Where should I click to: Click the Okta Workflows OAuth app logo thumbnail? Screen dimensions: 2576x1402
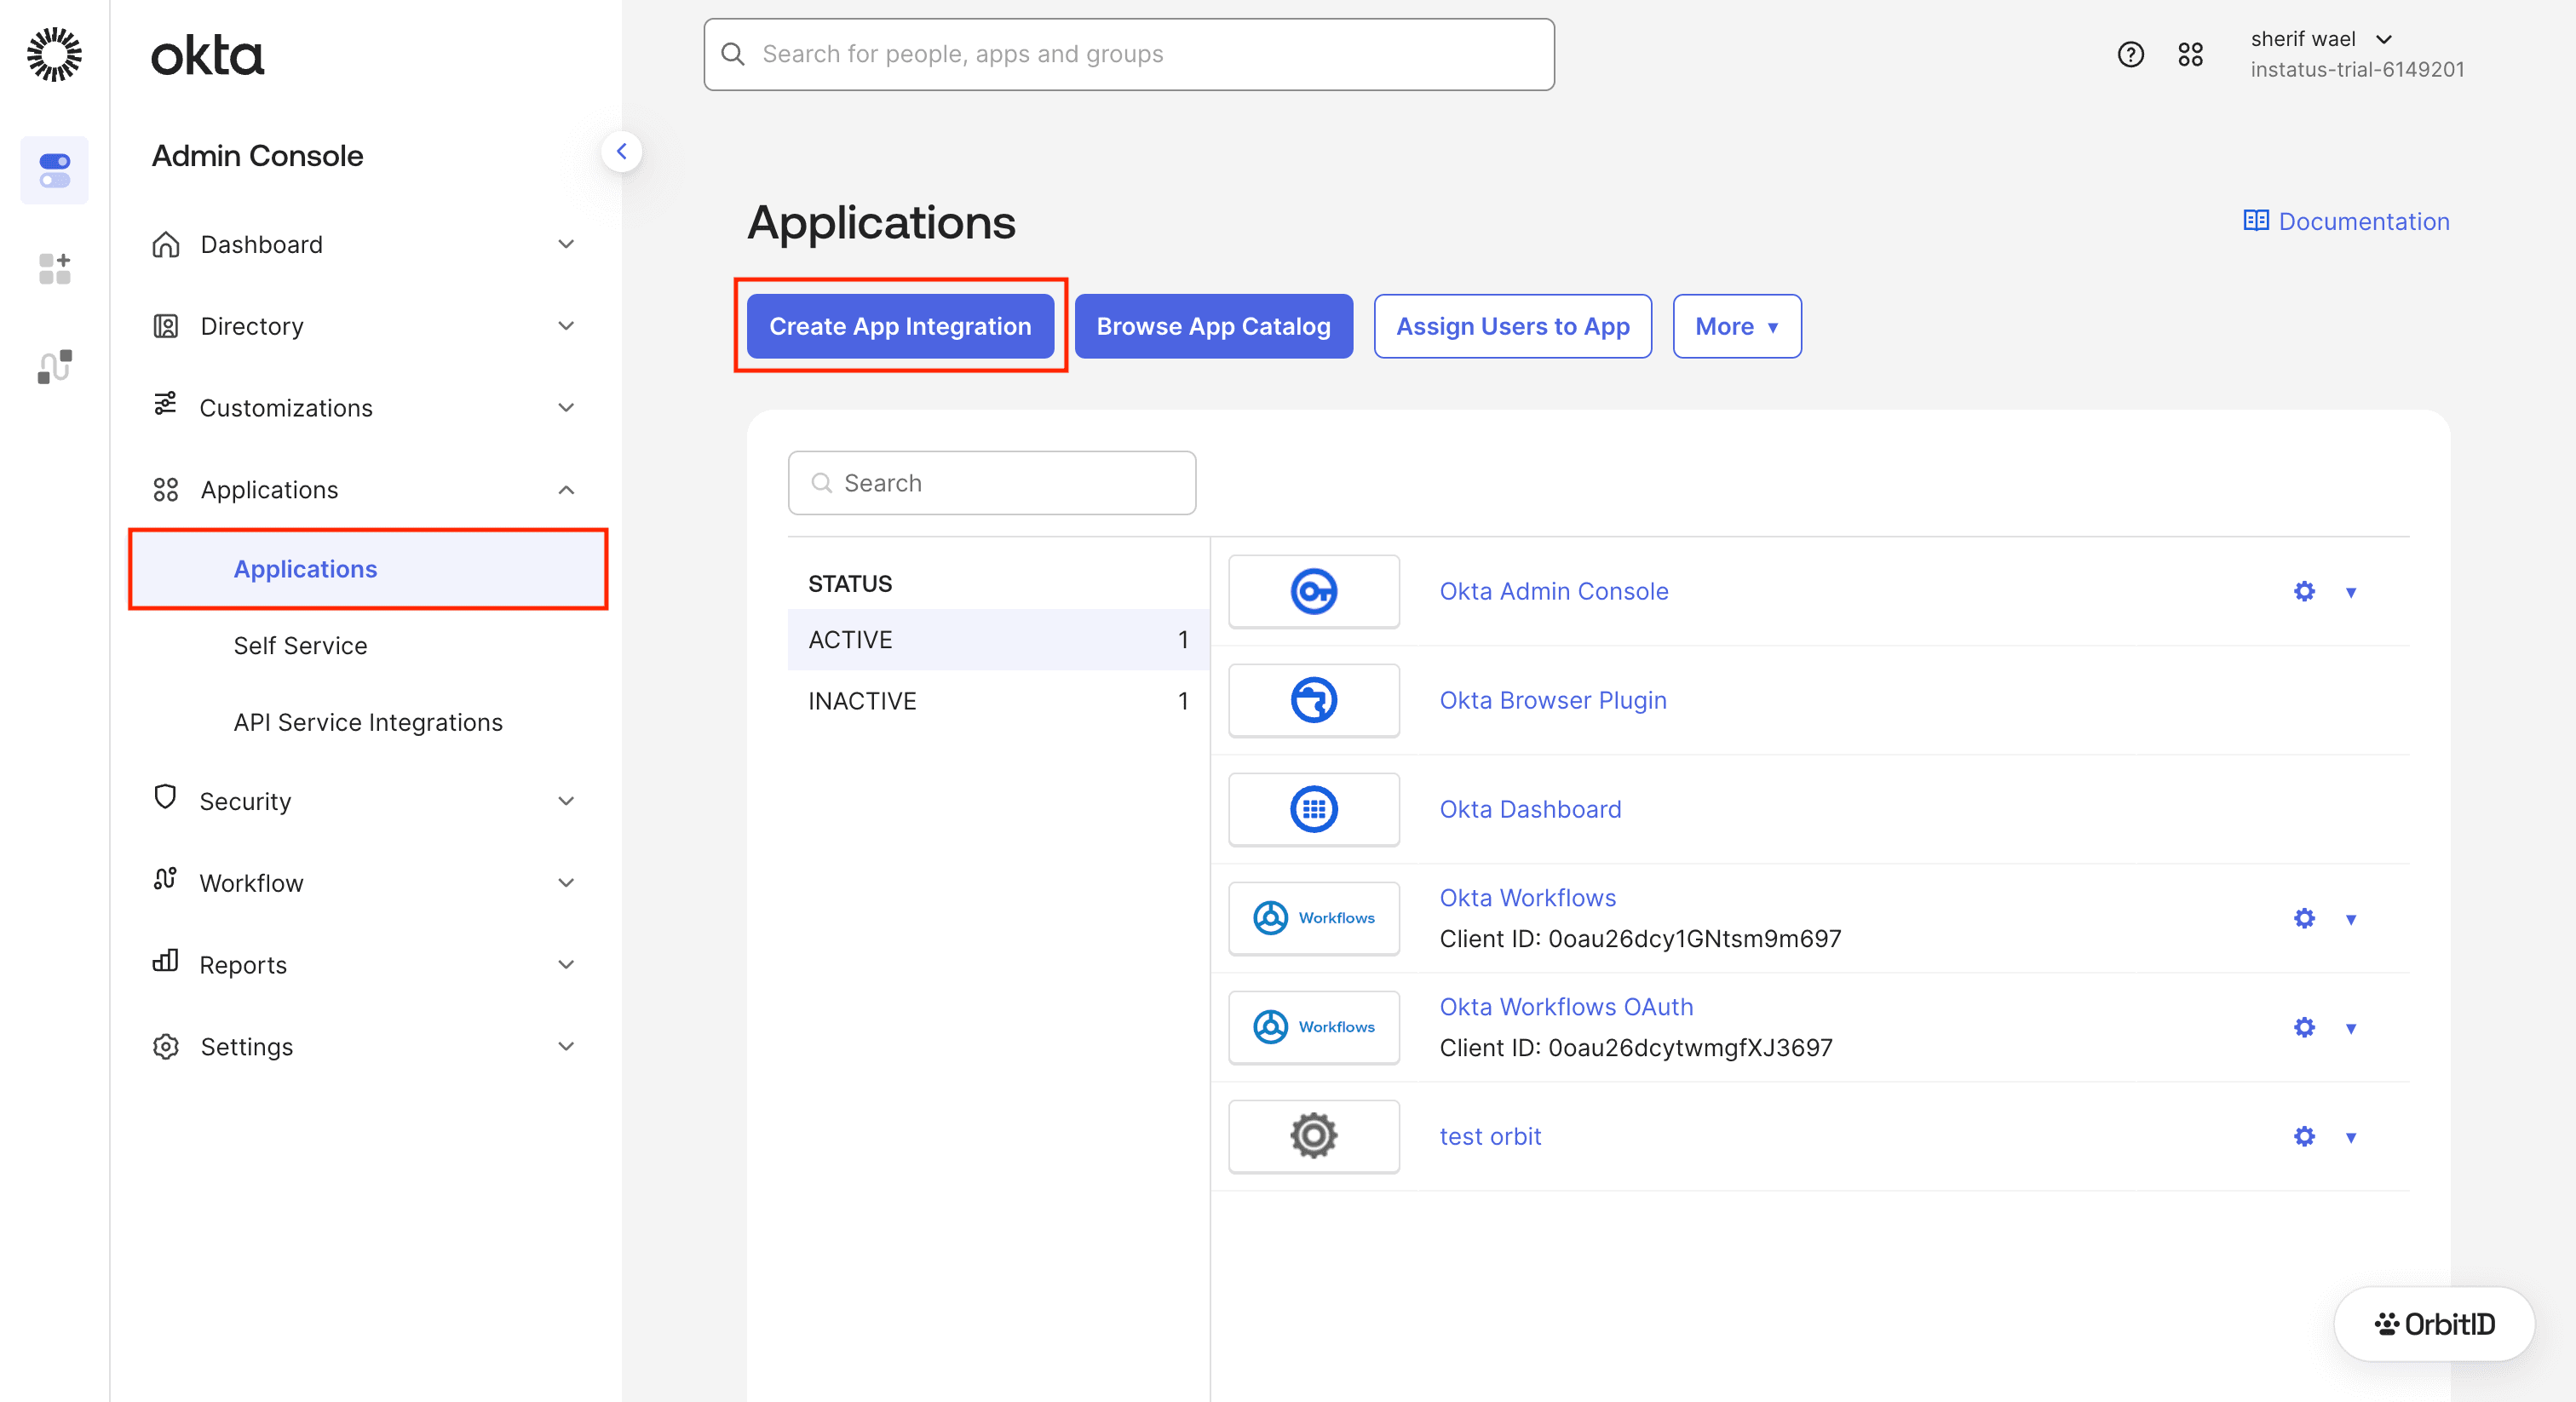pyautogui.click(x=1313, y=1027)
